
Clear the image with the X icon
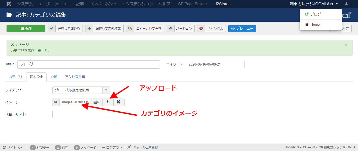point(119,102)
